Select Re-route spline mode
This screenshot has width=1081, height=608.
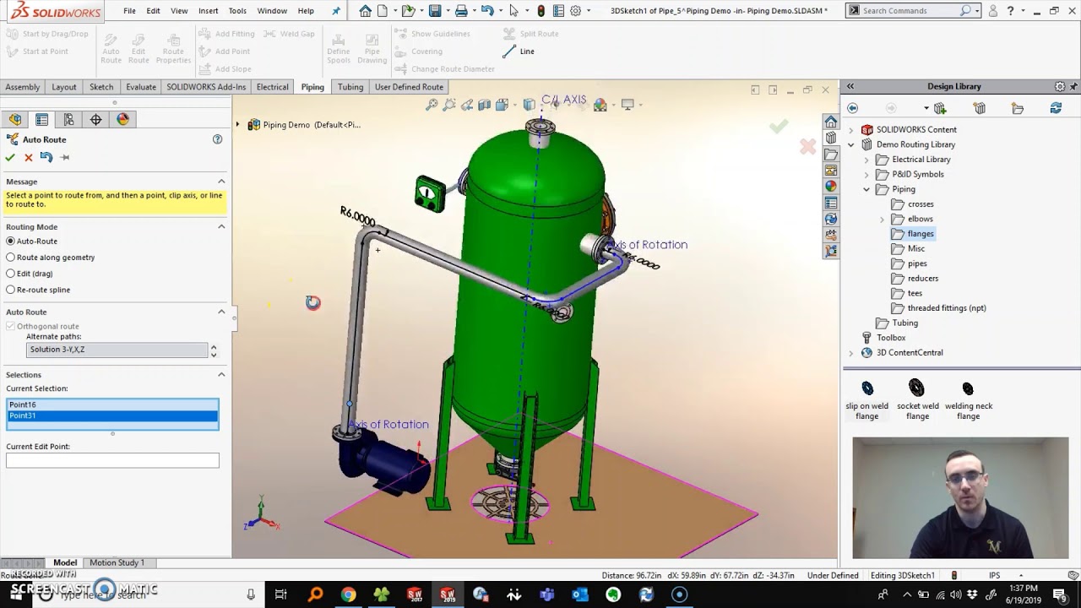11,290
